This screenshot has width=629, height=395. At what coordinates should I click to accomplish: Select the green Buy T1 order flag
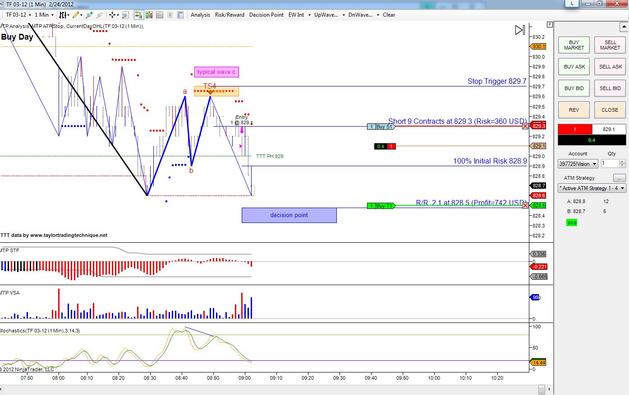381,206
